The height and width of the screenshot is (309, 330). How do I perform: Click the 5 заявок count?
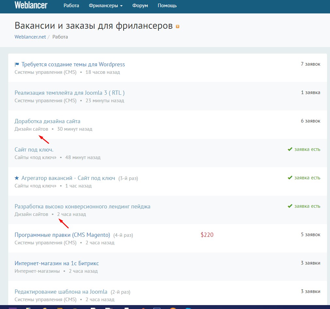pos(310,235)
